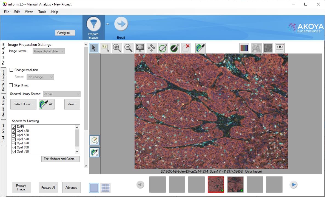
Task: Switch to the RGB color image view icon
Action: pos(244,48)
